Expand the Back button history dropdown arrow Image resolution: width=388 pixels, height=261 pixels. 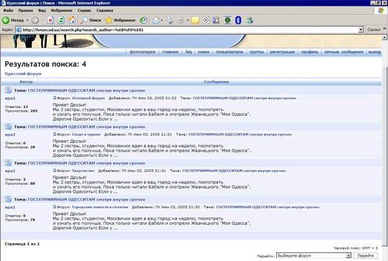[27, 20]
